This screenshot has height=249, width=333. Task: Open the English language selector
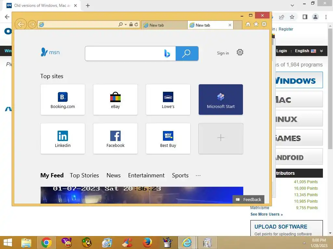tap(305, 51)
